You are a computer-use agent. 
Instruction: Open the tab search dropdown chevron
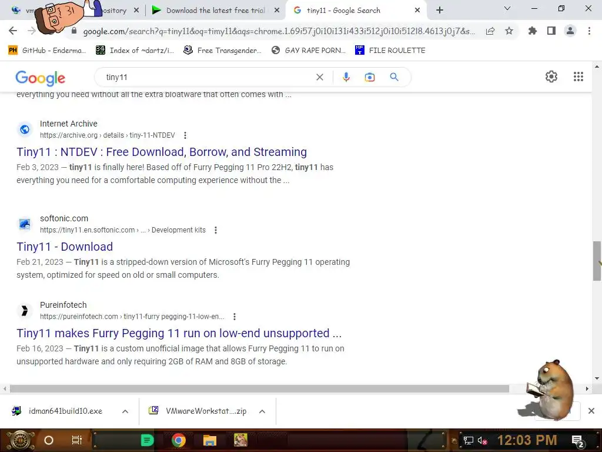pyautogui.click(x=507, y=8)
